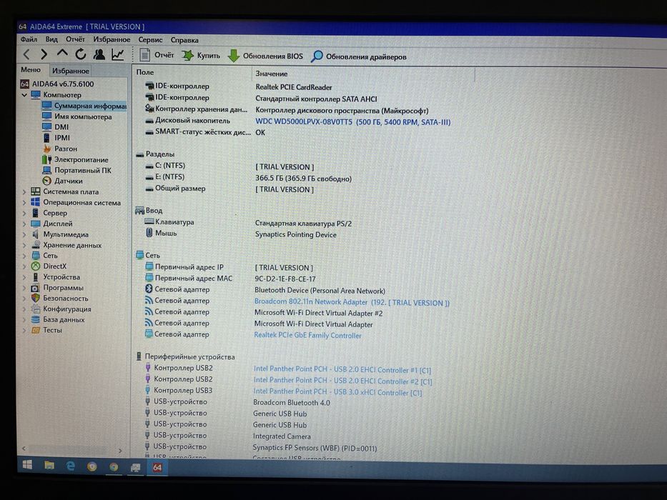Expand the Сеть tree node
The height and width of the screenshot is (500, 667).
pos(24,256)
